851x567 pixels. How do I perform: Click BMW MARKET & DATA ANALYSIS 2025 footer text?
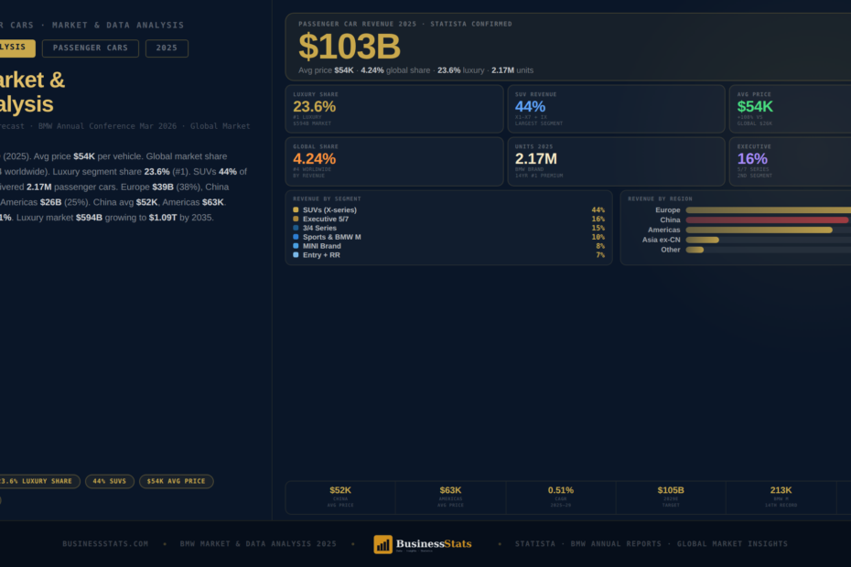tap(258, 543)
